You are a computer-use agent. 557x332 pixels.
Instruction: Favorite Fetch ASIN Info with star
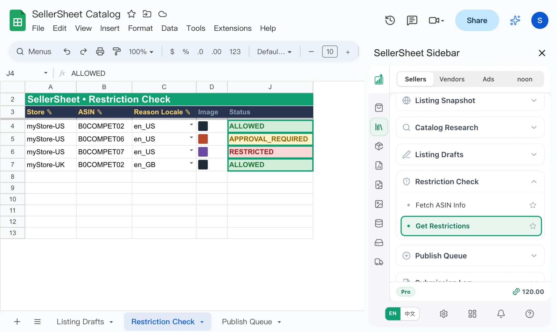[533, 205]
